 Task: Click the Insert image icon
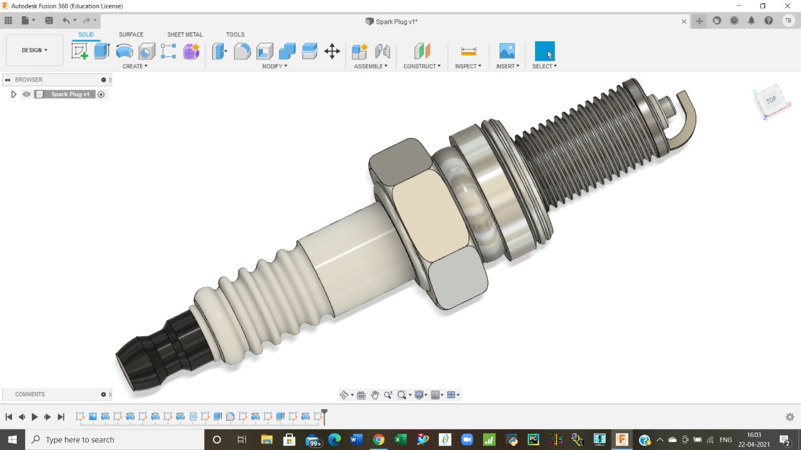[507, 51]
